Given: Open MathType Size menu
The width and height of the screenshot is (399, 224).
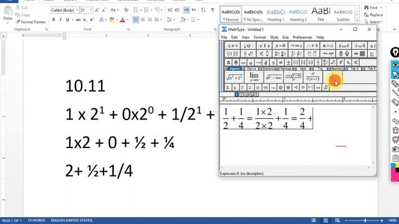Looking at the screenshot, I should click(286, 37).
